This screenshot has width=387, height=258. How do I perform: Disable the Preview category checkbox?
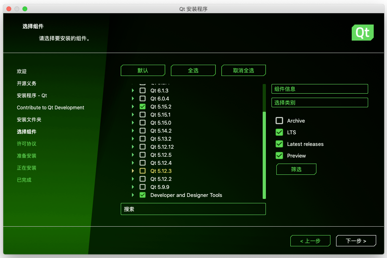coord(279,156)
